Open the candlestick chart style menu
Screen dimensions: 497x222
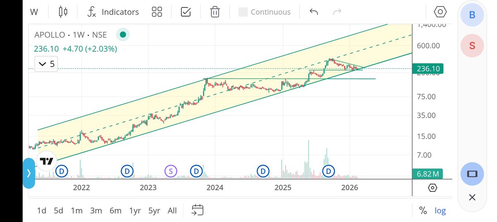(x=63, y=12)
